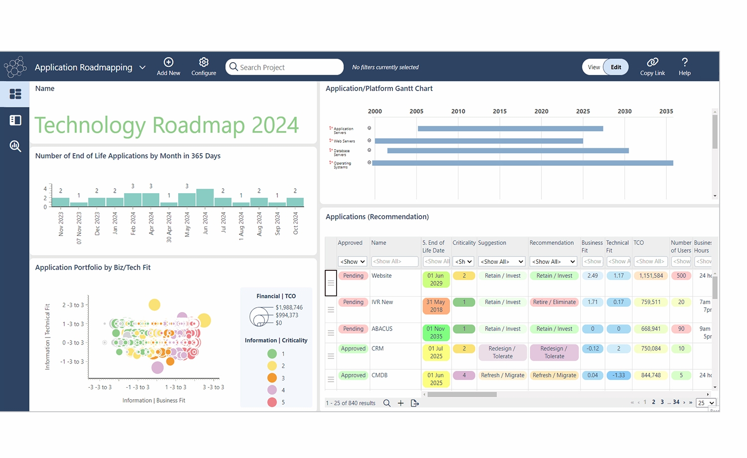
Task: Go to page 2 of the results
Action: click(653, 402)
